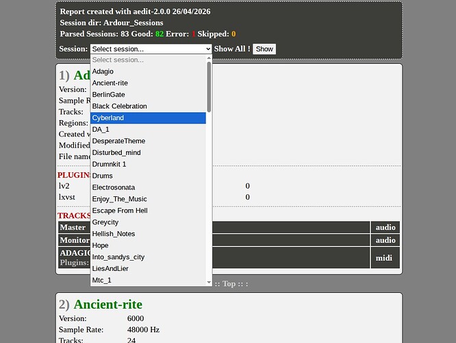
Task: Choose Adagio from the session list
Action: coord(148,71)
